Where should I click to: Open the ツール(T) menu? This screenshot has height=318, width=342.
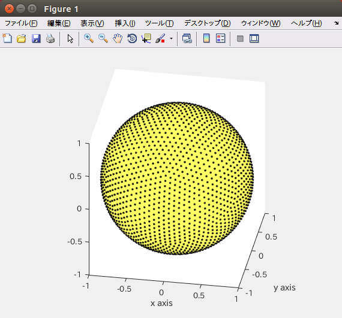click(159, 23)
